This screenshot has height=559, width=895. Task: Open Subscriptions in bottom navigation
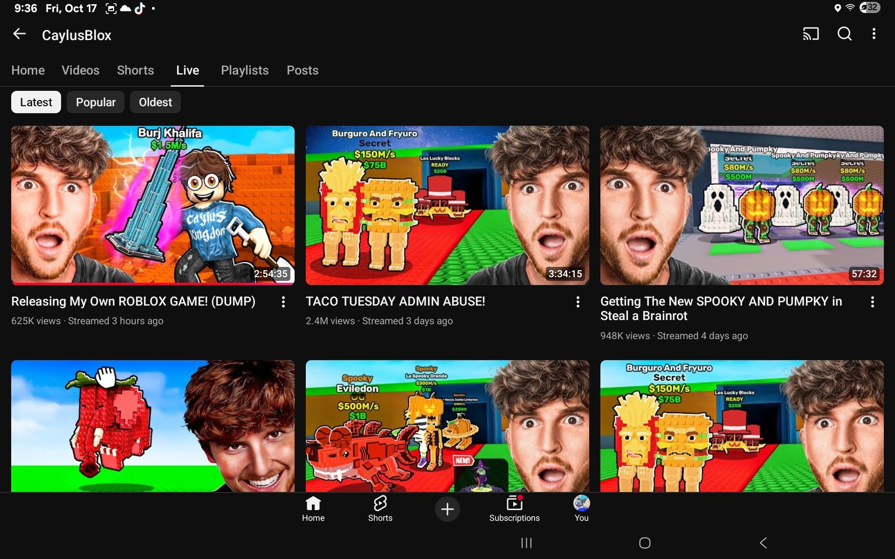(x=514, y=509)
